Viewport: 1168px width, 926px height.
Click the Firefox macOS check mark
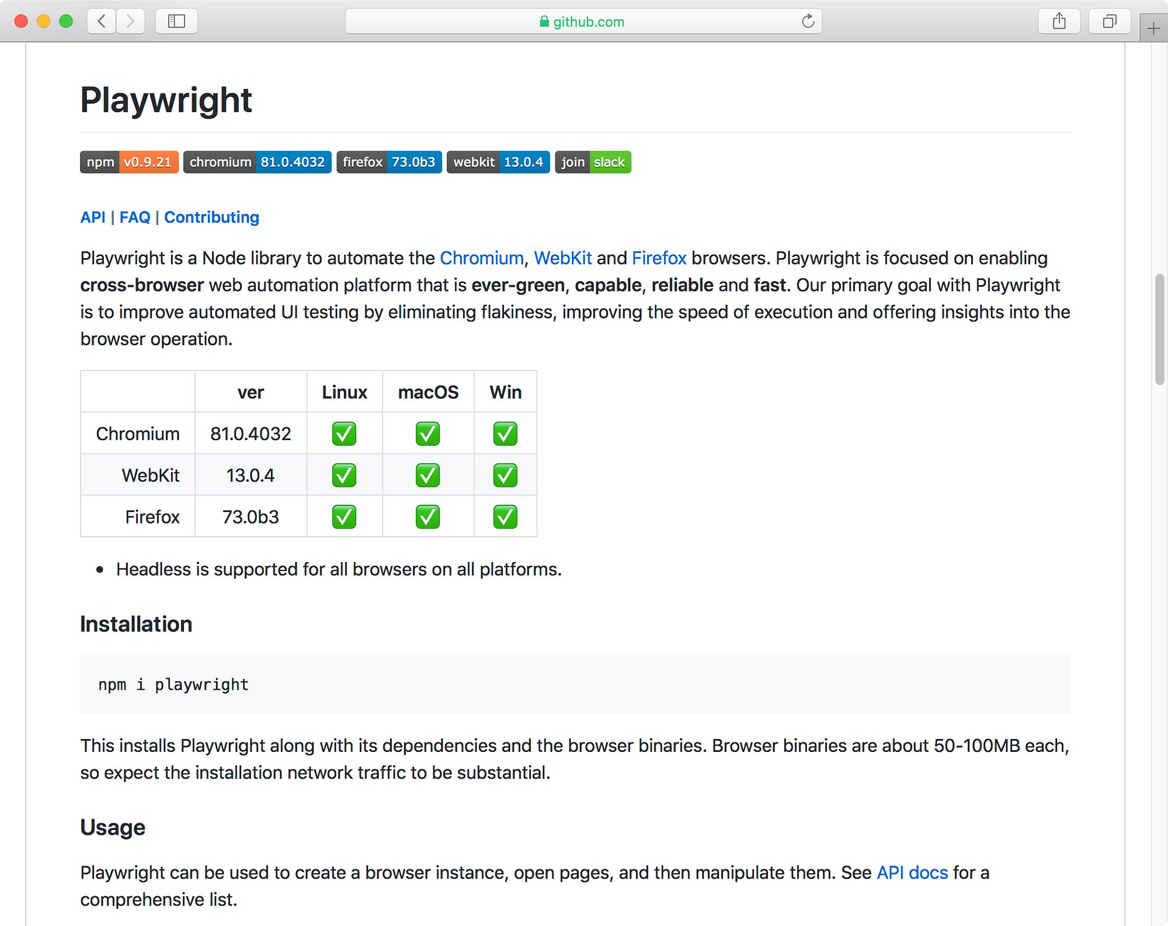[427, 516]
